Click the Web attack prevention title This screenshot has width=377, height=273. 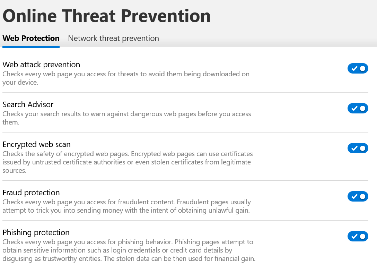coord(41,65)
